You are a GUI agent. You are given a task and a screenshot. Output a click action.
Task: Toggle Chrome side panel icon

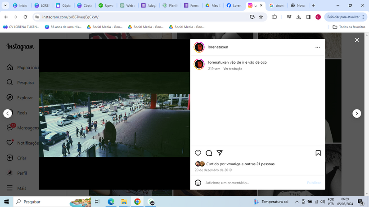click(x=308, y=17)
